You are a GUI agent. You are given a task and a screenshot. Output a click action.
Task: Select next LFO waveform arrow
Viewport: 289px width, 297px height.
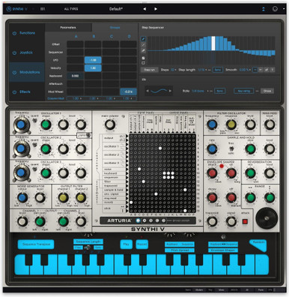point(170,91)
